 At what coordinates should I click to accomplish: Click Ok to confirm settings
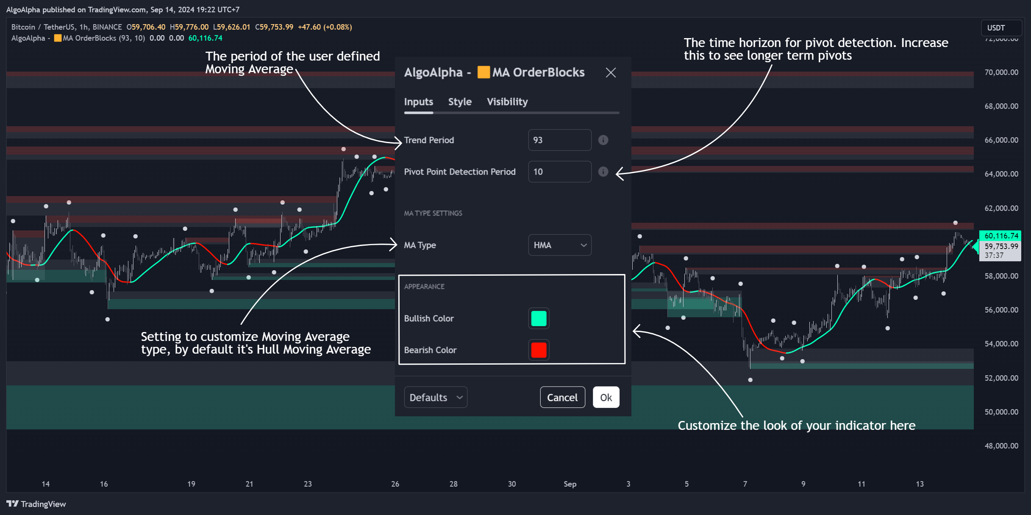pyautogui.click(x=606, y=397)
